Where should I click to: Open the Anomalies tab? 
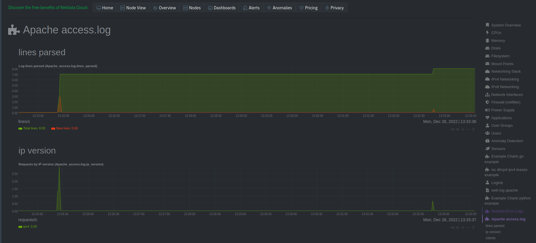pyautogui.click(x=279, y=8)
